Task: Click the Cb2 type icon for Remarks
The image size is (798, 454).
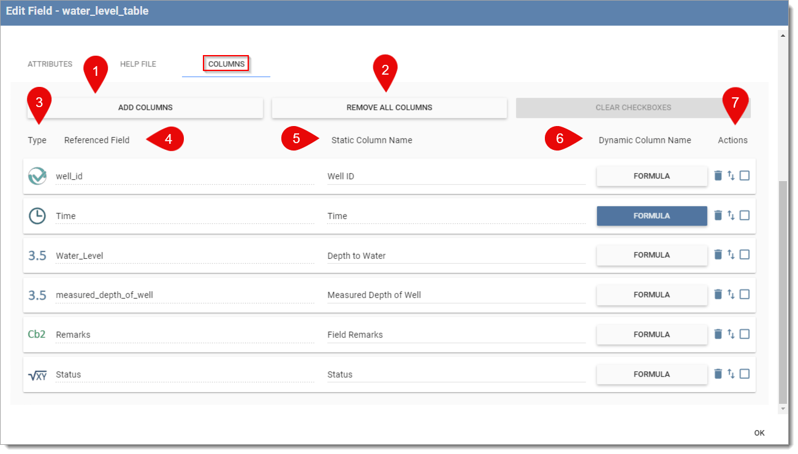Action: [37, 335]
